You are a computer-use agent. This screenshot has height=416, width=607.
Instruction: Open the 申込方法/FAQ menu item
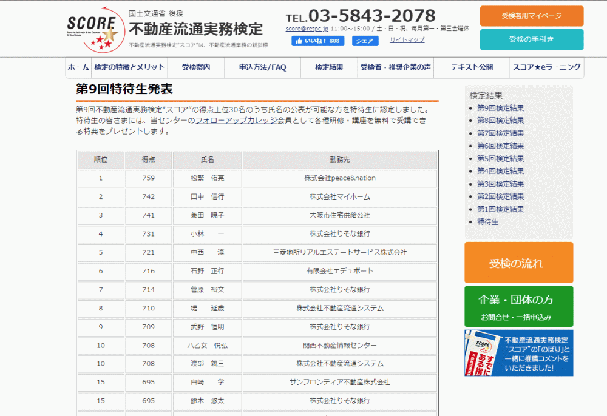point(263,68)
